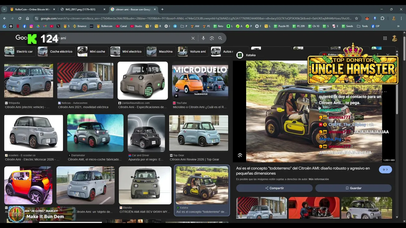Show hidden bookmarks with the chevron
The width and height of the screenshot is (406, 228).
point(398,26)
